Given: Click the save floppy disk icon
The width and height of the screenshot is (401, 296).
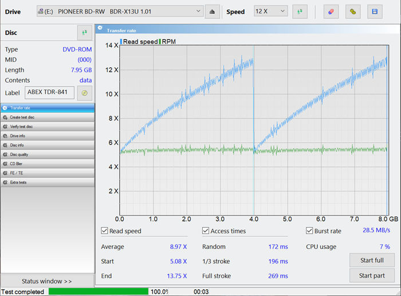Looking at the screenshot, I should (x=375, y=11).
